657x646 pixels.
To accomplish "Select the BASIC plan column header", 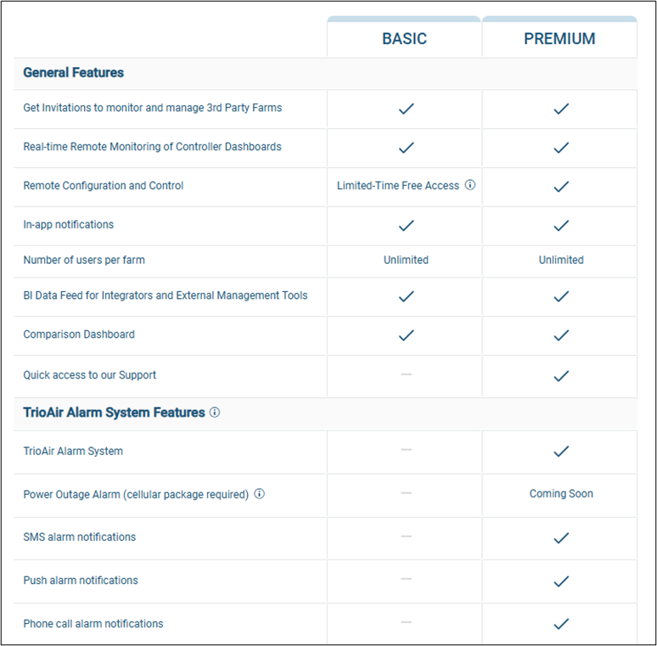I will [404, 39].
